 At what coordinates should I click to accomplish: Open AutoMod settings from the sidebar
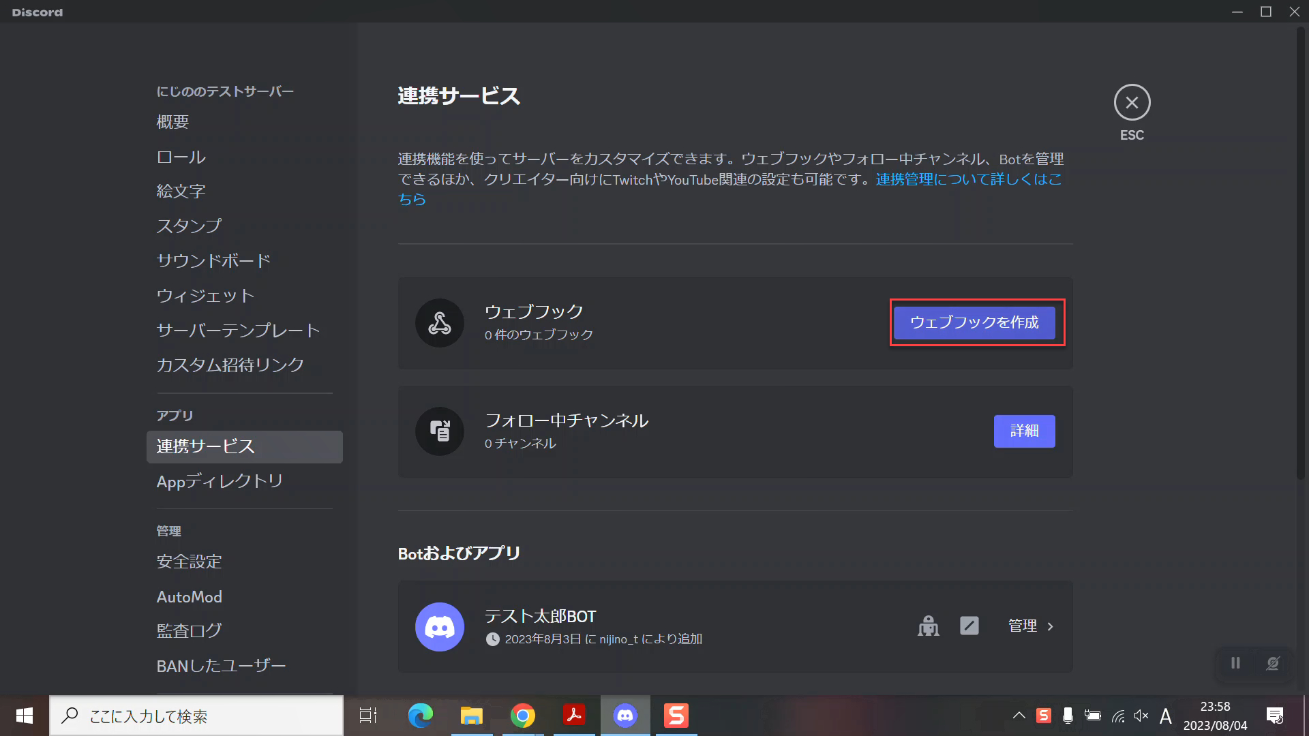coord(189,596)
